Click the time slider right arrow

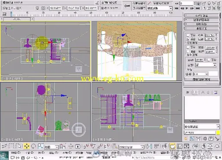(x=33, y=19)
